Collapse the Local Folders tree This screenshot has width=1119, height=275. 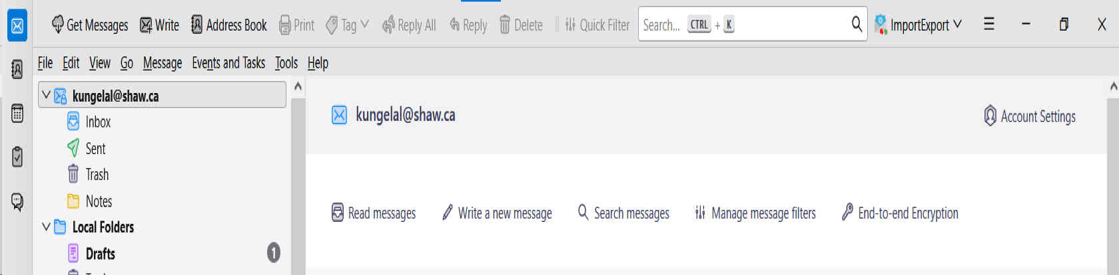46,227
